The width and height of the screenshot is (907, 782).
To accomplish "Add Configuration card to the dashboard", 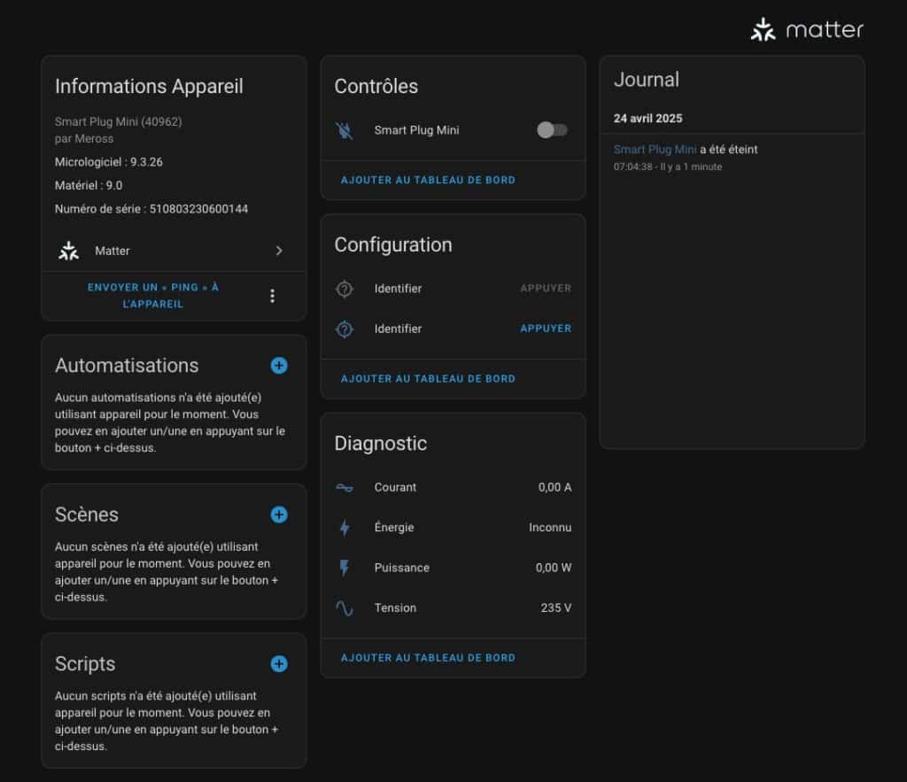I will (428, 379).
